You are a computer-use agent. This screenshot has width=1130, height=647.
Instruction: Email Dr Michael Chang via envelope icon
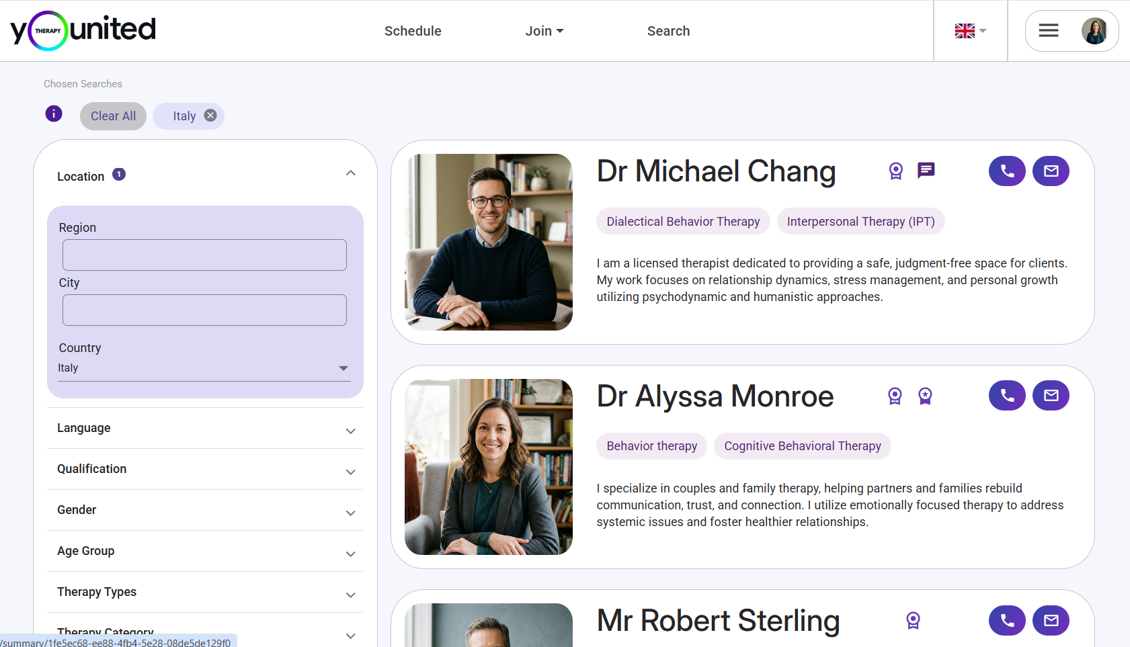tap(1051, 171)
